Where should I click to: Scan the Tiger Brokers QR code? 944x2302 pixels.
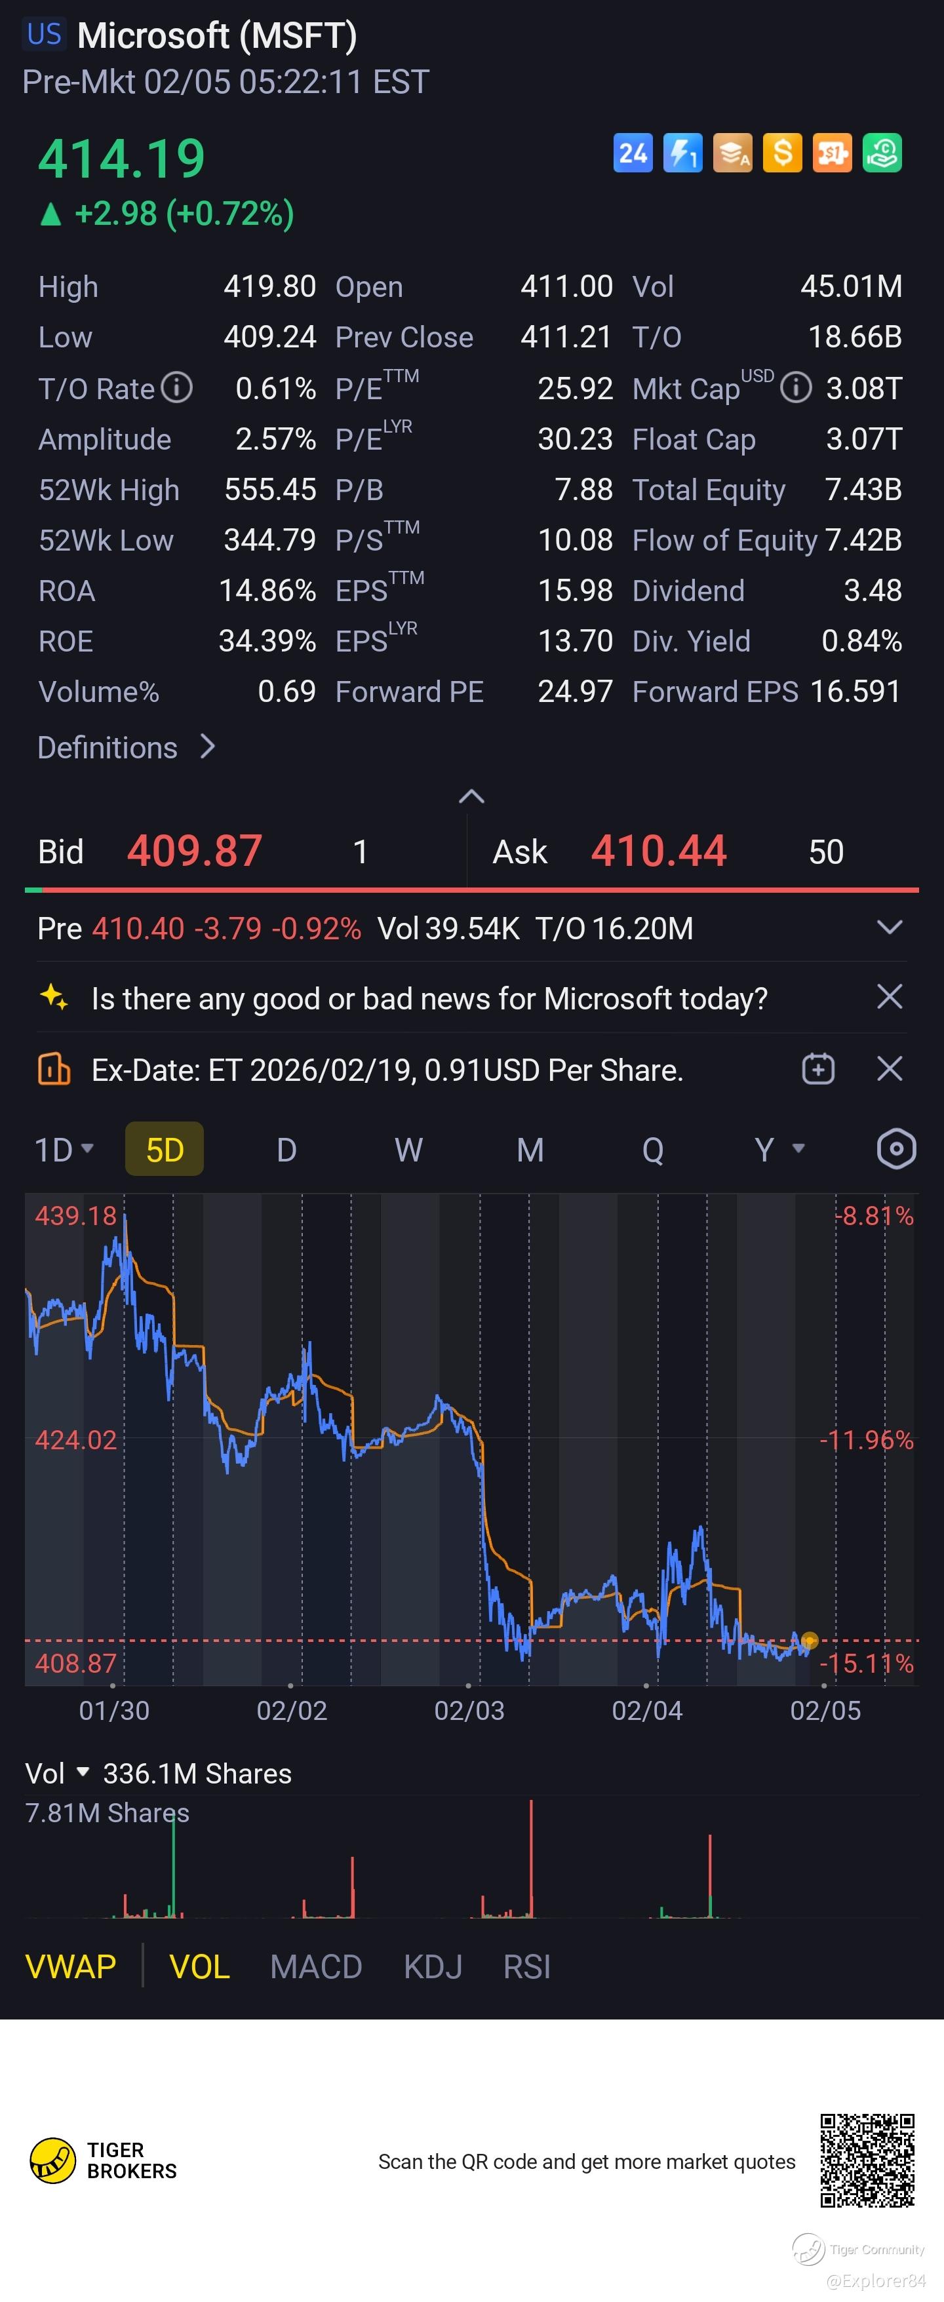[867, 2160]
